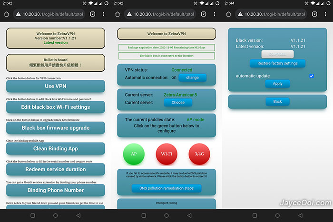Click green Connected VPN status text
Screen dimensions: 333x222
click(x=182, y=70)
